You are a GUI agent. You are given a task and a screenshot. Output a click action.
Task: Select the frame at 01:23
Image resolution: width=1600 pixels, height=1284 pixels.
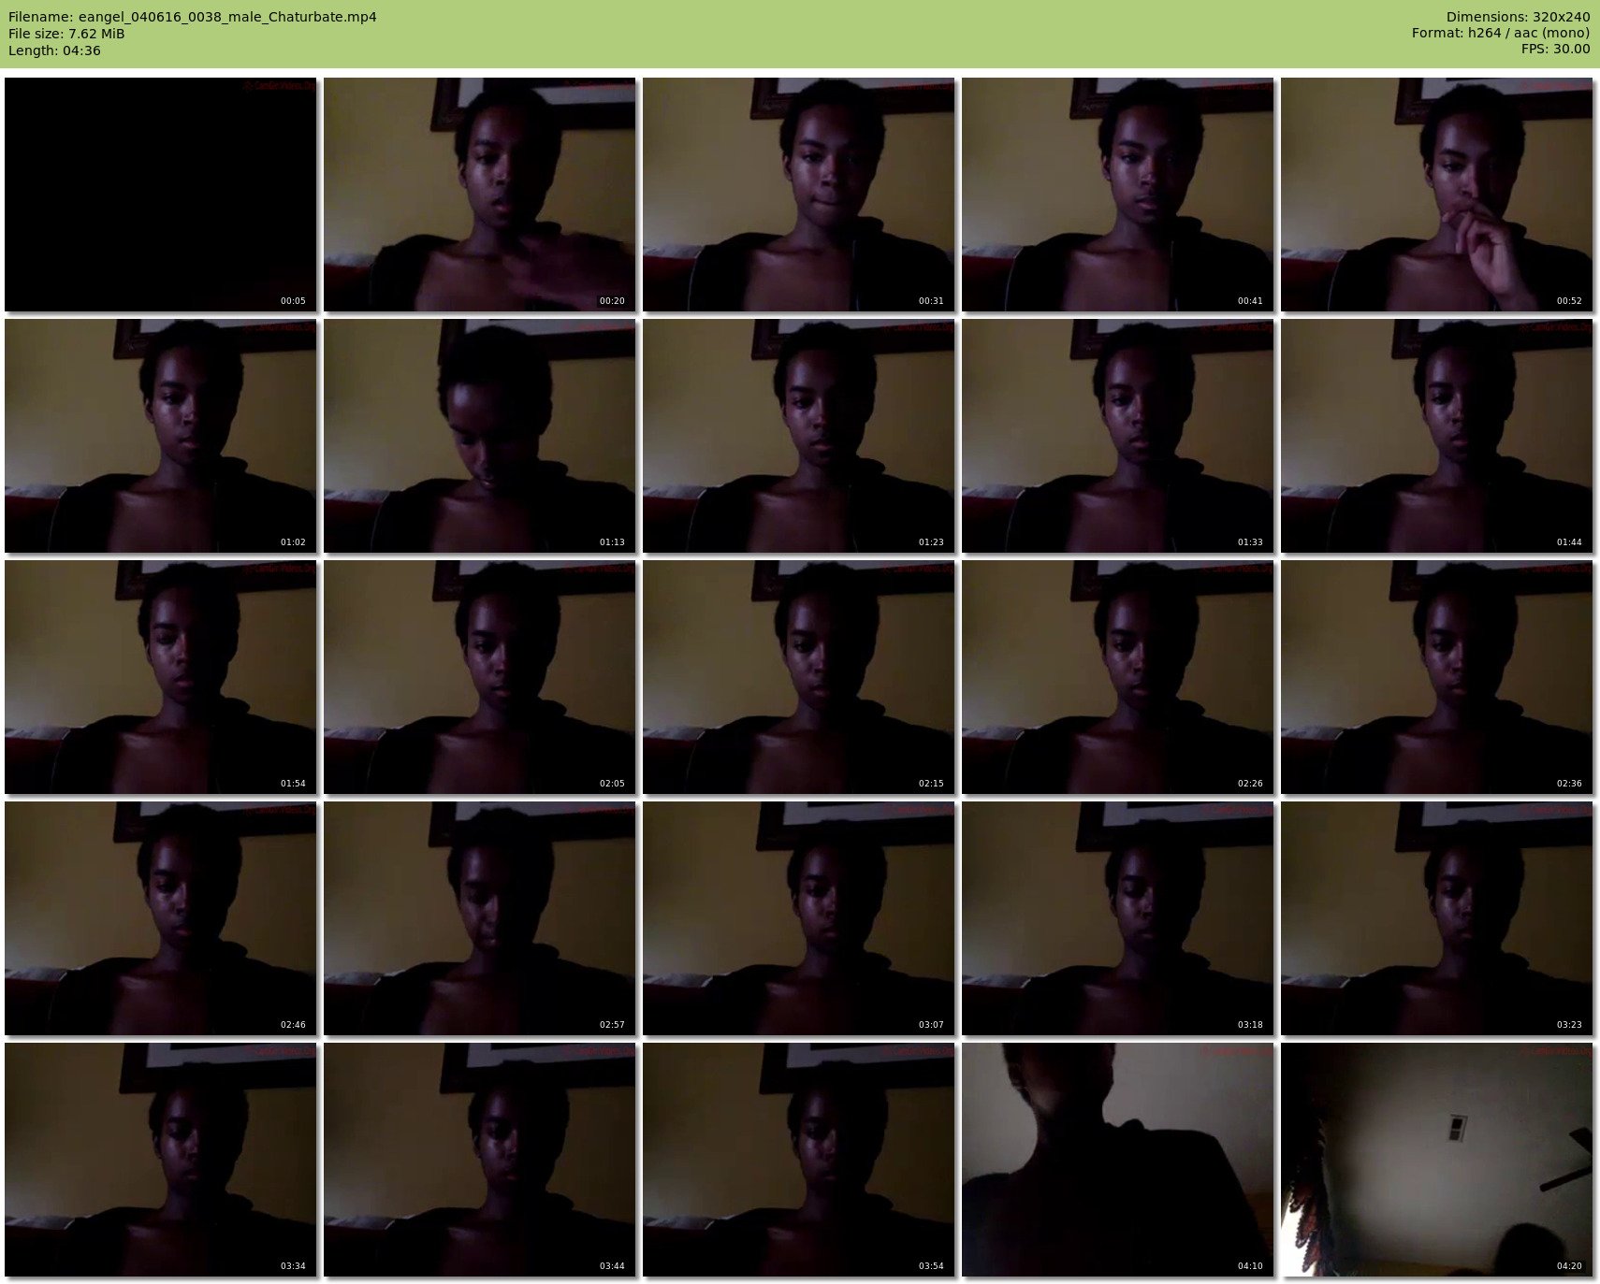(x=799, y=436)
